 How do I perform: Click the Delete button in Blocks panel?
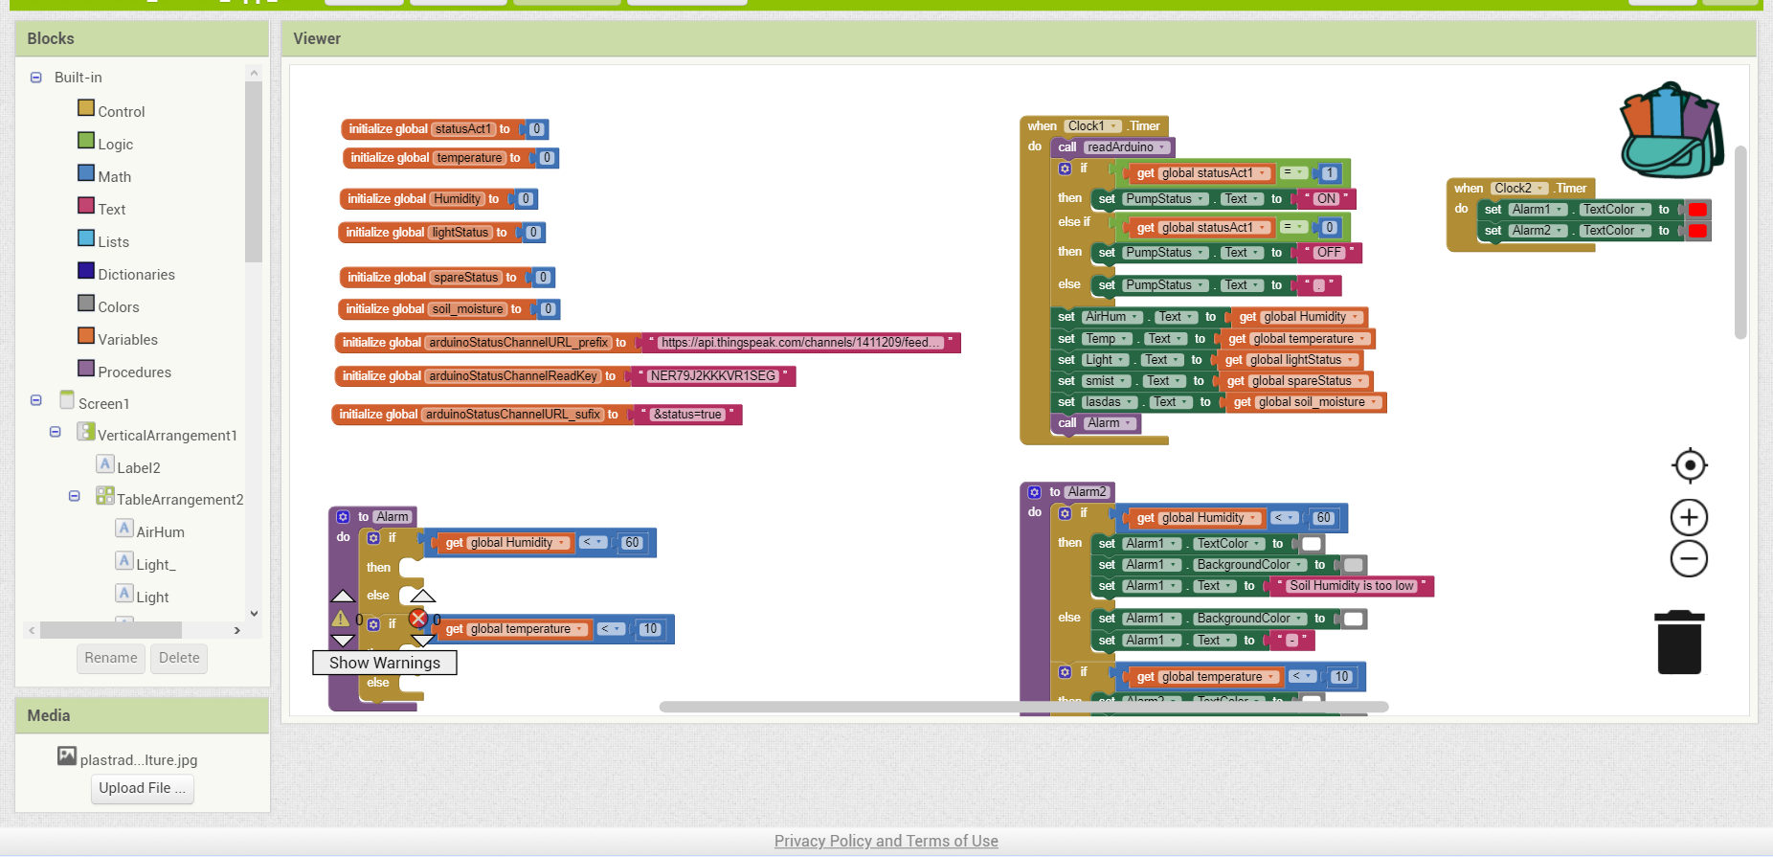coord(179,658)
